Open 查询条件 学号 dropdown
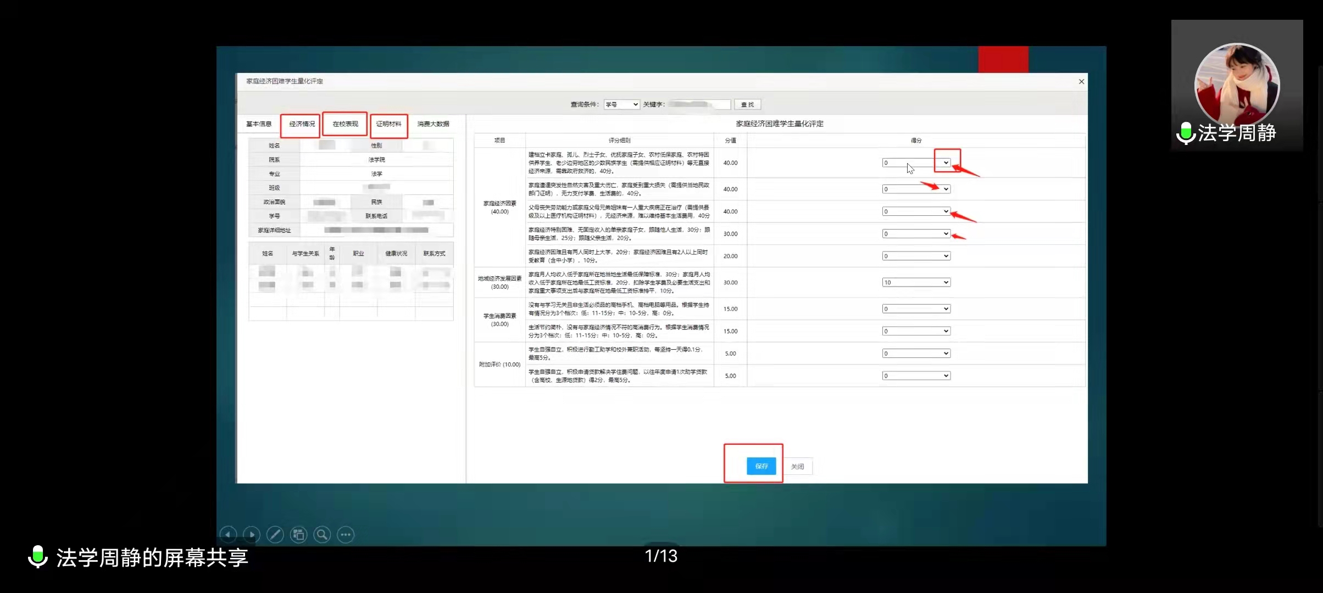This screenshot has height=593, width=1323. pos(621,104)
